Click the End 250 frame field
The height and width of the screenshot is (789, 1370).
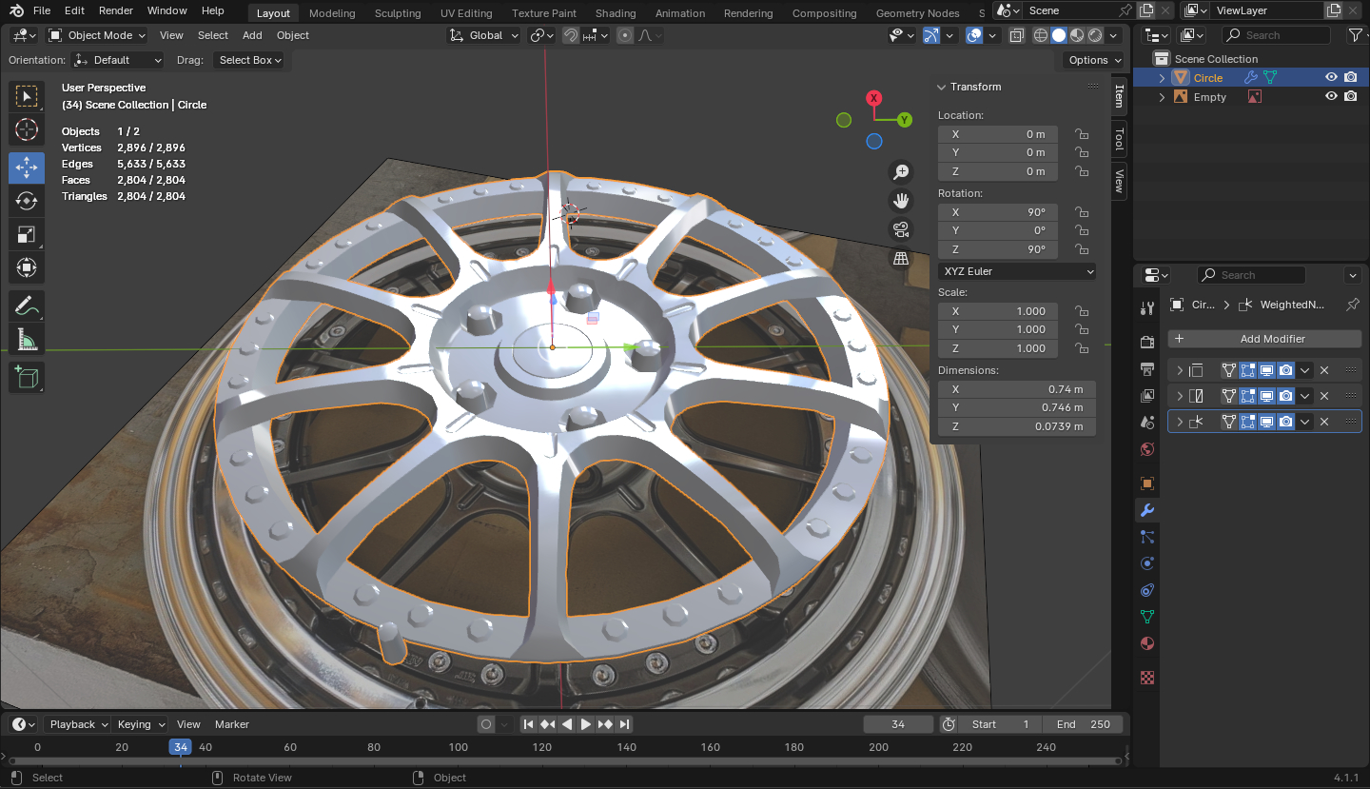(x=1083, y=724)
